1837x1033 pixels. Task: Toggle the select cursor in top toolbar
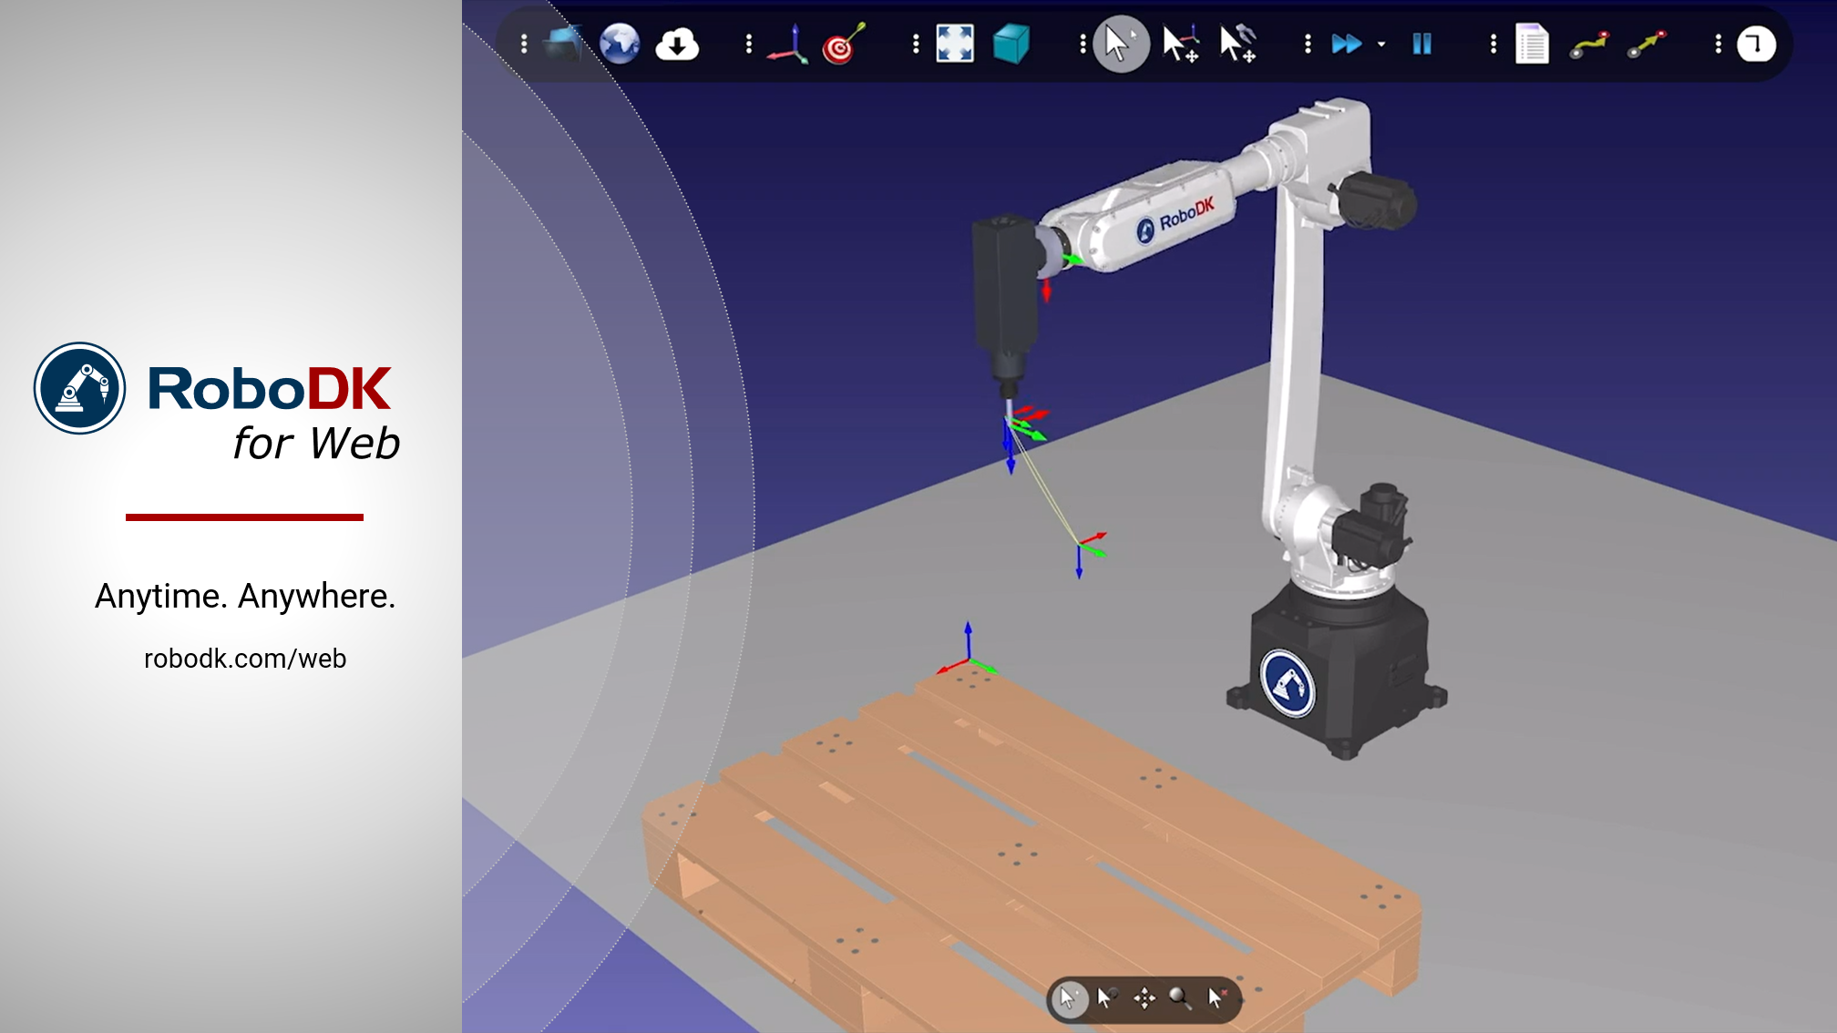[1120, 44]
